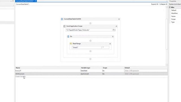Click the Default column header
This screenshot has width=181, height=102.
tap(127, 68)
